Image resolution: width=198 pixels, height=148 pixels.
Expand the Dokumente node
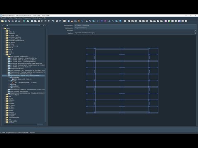(9, 88)
